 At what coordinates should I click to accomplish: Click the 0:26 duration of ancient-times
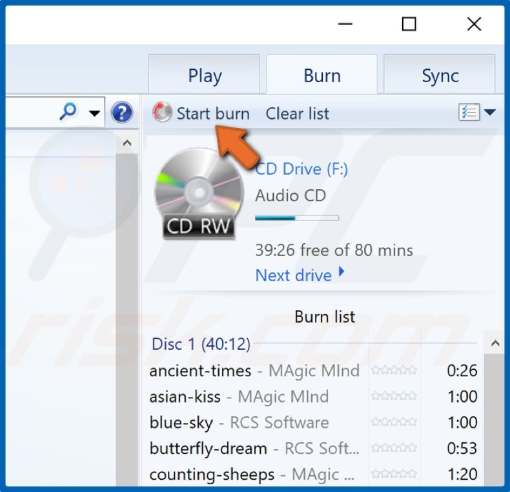pyautogui.click(x=462, y=370)
